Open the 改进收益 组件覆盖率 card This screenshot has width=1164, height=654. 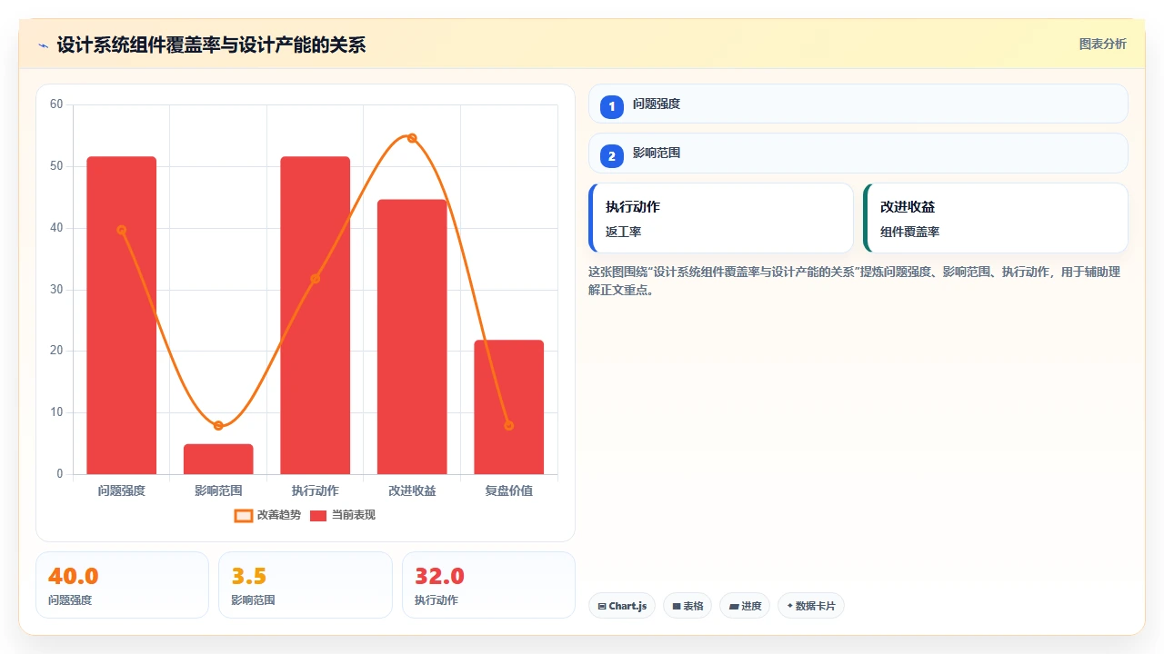(996, 218)
